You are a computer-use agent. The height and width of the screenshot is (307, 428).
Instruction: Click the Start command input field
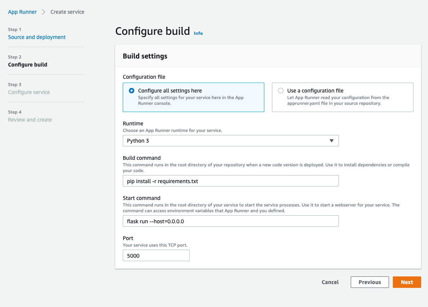click(231, 221)
